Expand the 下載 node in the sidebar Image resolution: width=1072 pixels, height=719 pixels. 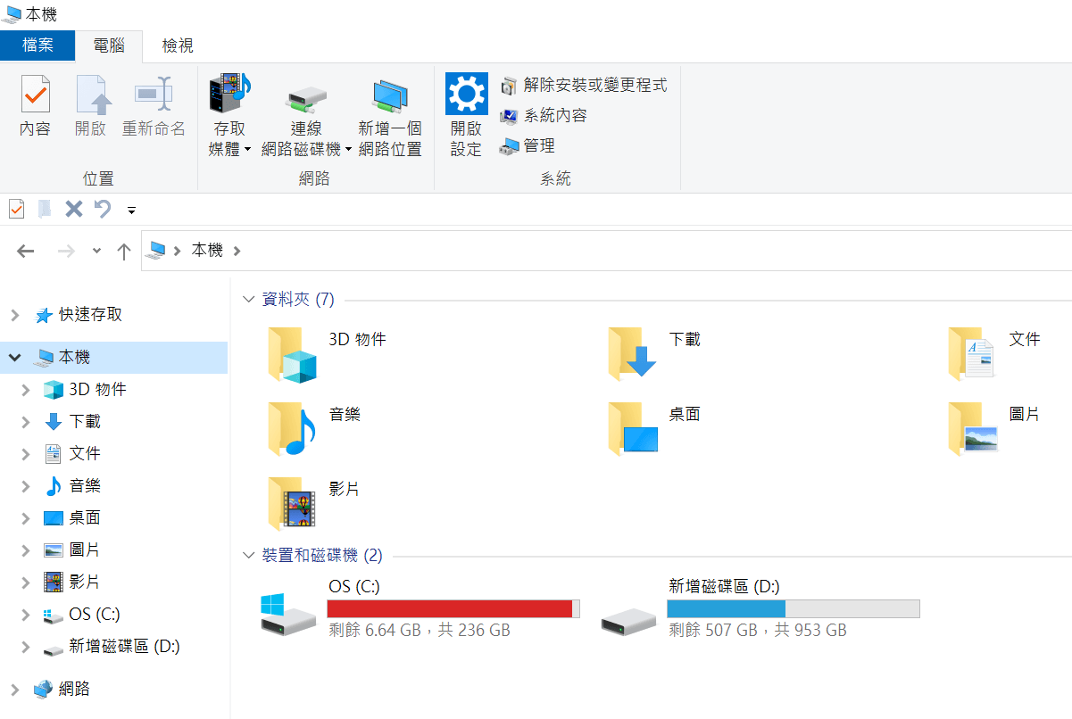[x=25, y=422]
